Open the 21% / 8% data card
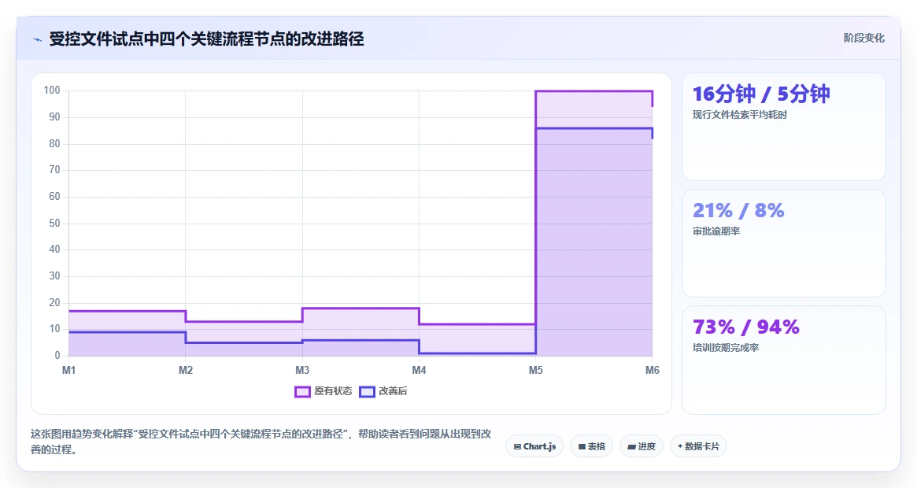The height and width of the screenshot is (488, 917). pos(784,243)
